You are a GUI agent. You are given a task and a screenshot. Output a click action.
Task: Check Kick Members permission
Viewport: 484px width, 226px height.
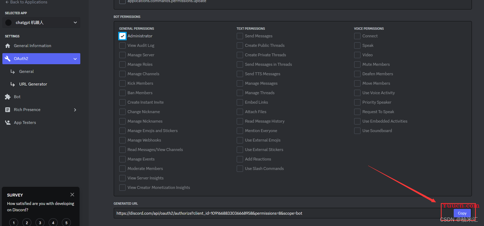click(x=123, y=83)
